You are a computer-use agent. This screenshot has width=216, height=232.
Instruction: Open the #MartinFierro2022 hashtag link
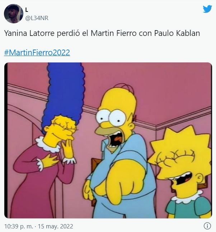point(37,52)
